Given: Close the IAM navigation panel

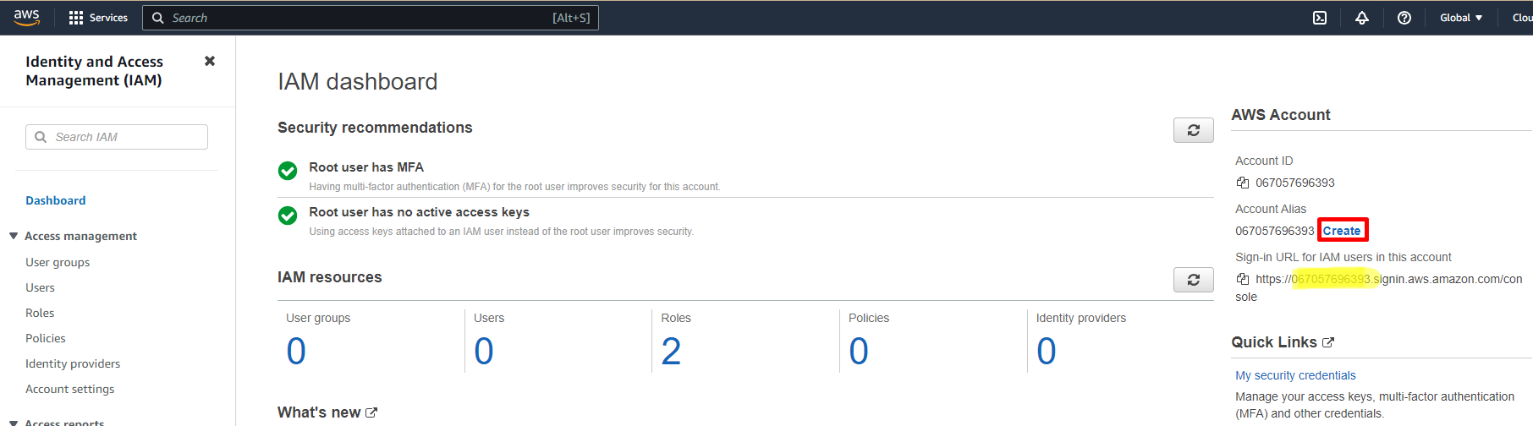Looking at the screenshot, I should tap(210, 61).
